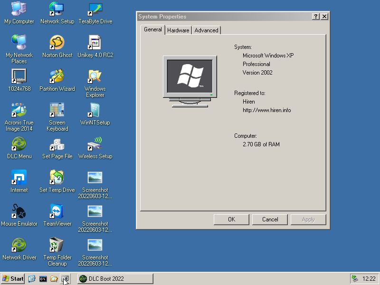Switch to DLC Boot 2022 taskbar button

pyautogui.click(x=115, y=279)
